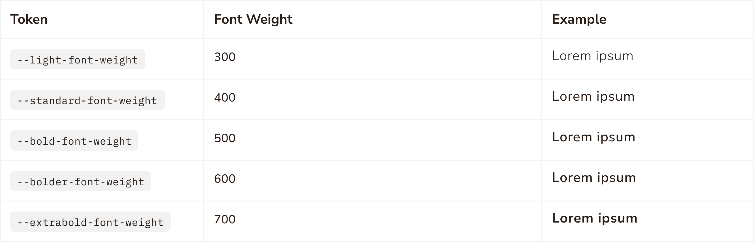Click the 500 font weight value
This screenshot has width=754, height=242.
225,138
